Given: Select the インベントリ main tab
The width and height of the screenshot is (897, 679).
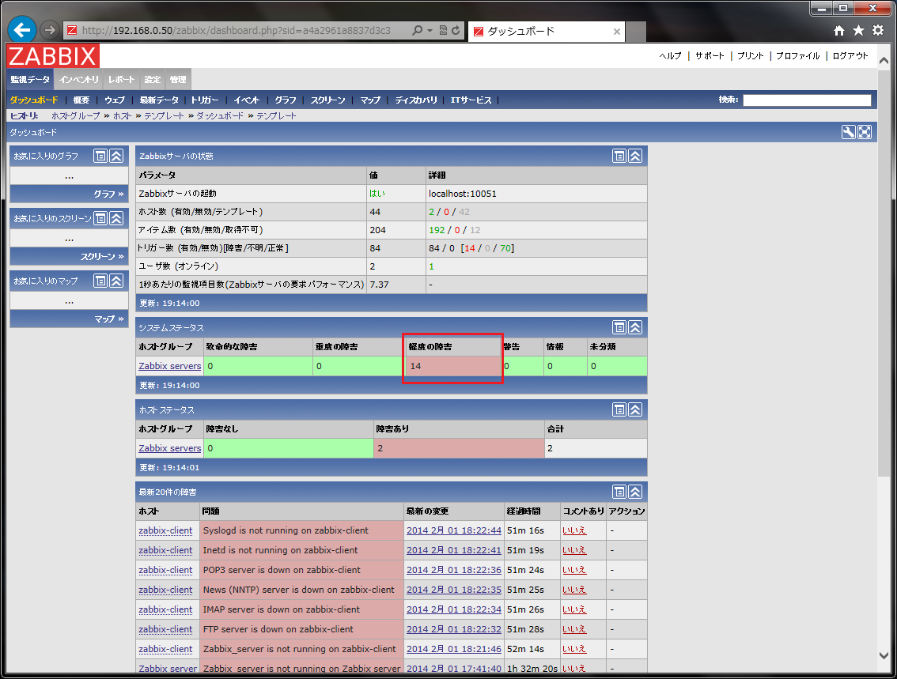Looking at the screenshot, I should click(x=79, y=80).
